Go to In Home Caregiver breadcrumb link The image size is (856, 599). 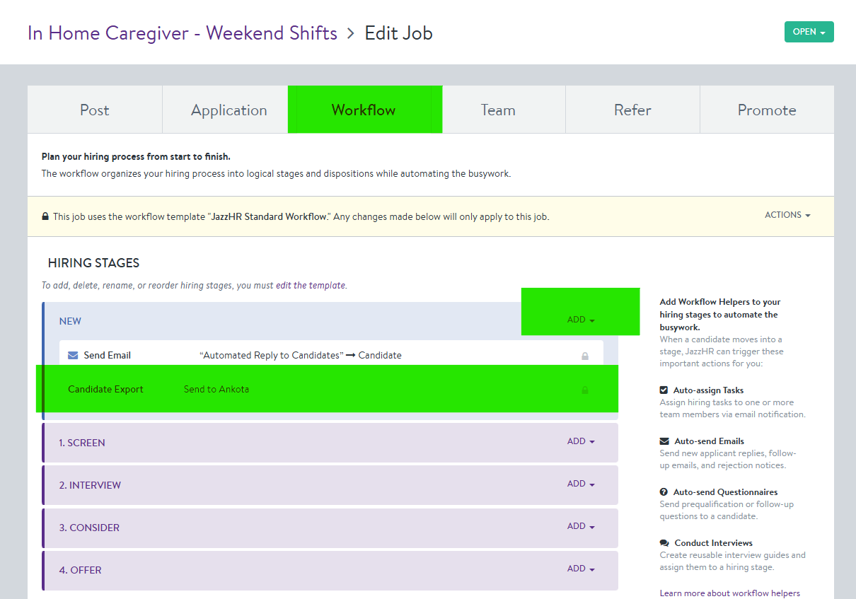tap(182, 33)
